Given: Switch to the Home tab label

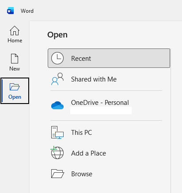Looking at the screenshot, I should (15, 41).
